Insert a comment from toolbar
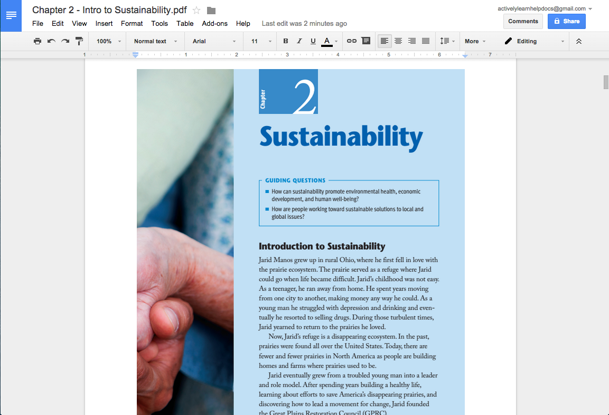 coord(366,41)
